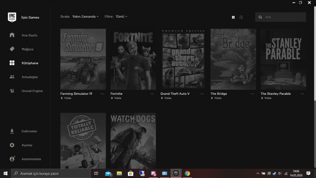The width and height of the screenshot is (316, 178).
Task: Open options menu for Fortnite
Action: click(152, 94)
